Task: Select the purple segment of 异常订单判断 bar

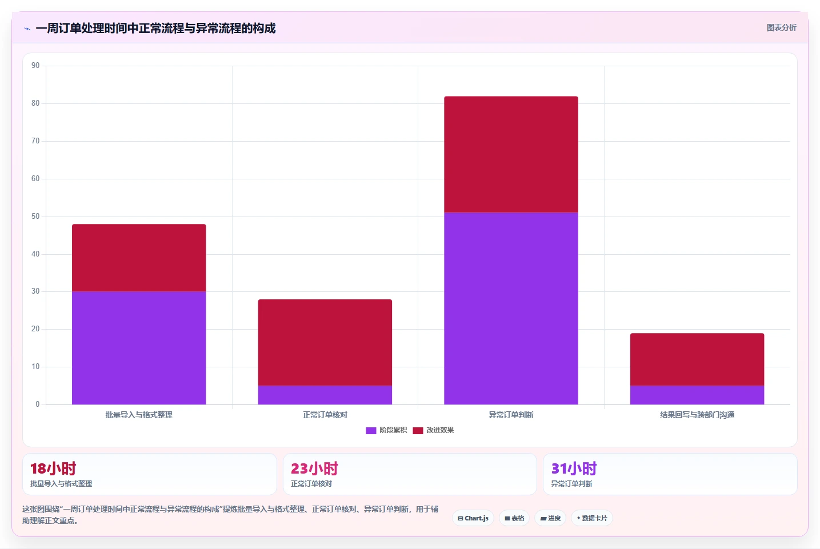Action: tap(511, 308)
